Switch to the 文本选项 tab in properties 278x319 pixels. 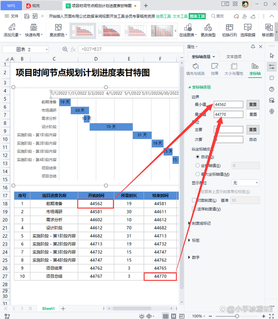click(x=234, y=56)
